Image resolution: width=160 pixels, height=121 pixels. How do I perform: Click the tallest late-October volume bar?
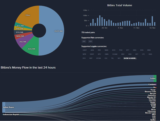point(100,21)
